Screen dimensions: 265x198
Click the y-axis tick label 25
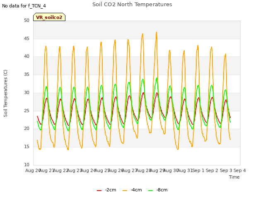(26, 111)
